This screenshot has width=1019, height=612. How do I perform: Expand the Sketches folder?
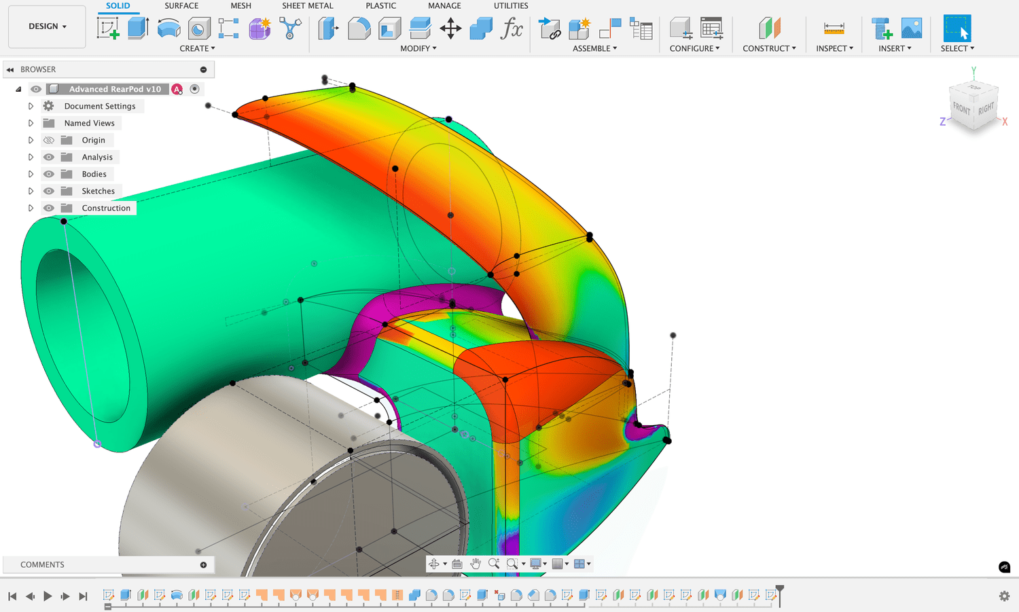[31, 191]
